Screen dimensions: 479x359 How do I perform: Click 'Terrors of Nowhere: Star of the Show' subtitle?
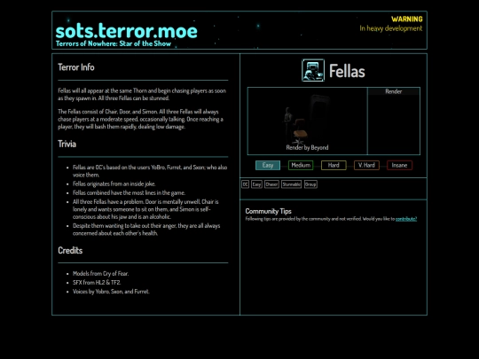pos(114,43)
